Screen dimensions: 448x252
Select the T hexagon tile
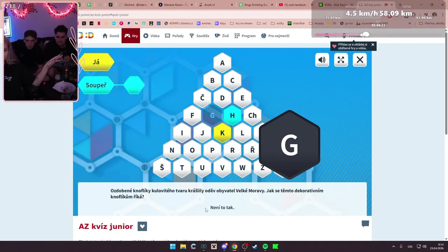(182, 168)
